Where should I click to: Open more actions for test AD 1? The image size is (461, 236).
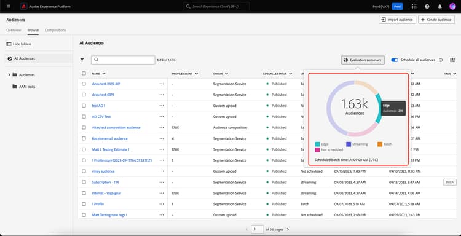click(162, 106)
